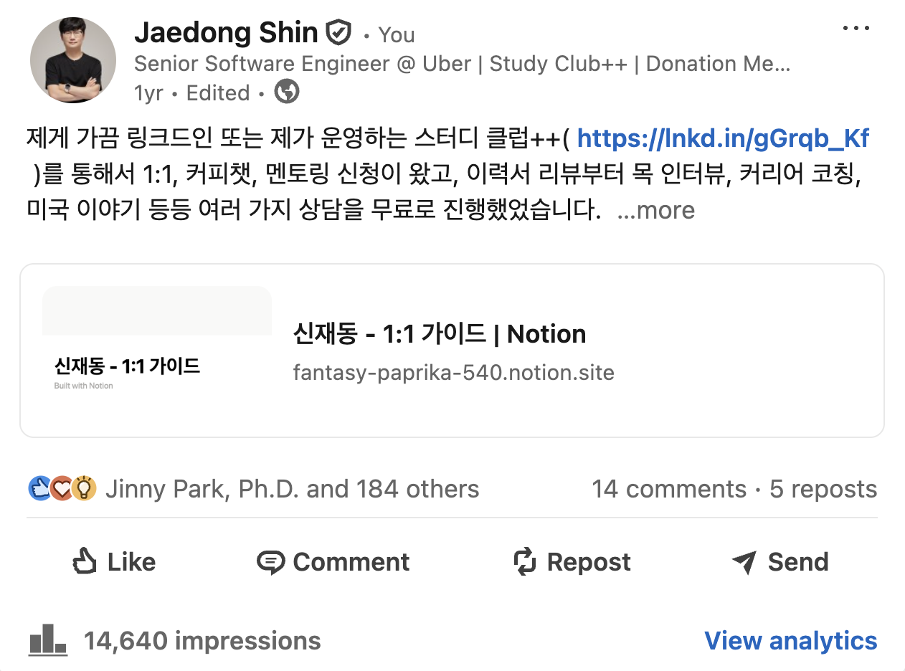Click the heart reaction icon on the post
The image size is (905, 671).
coord(62,487)
